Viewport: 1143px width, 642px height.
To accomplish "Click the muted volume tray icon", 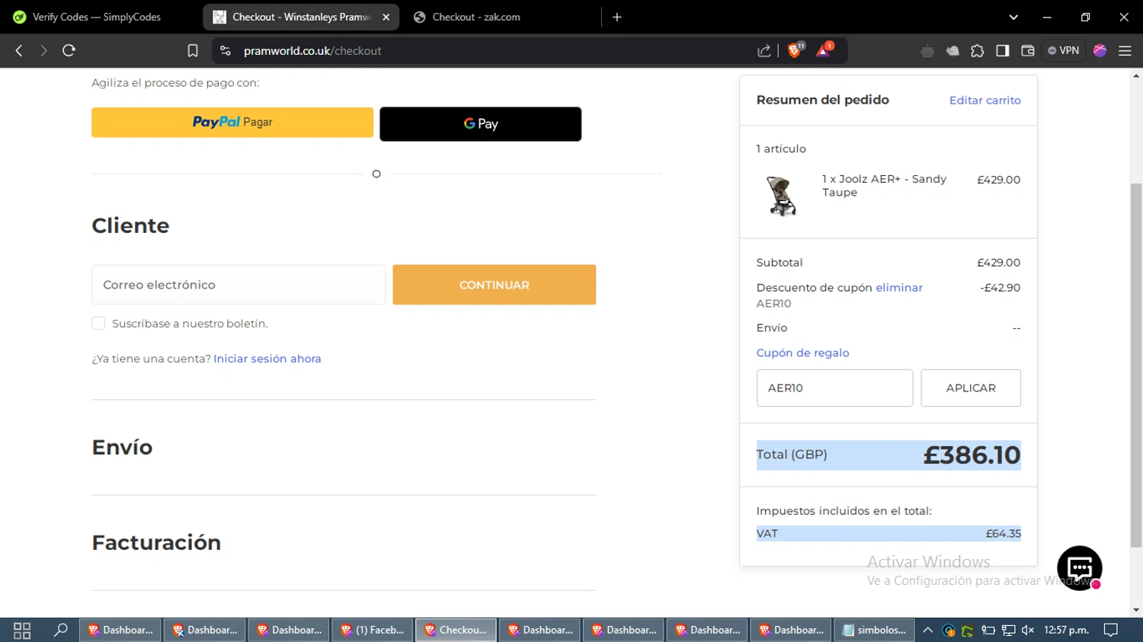I will 1028,631.
